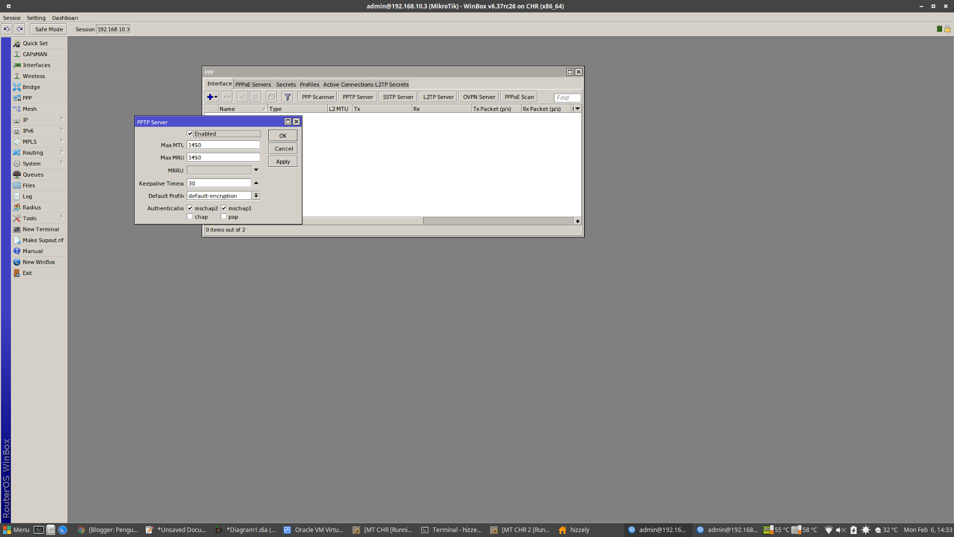This screenshot has height=537, width=954.
Task: Open Log in sidebar
Action: [39, 196]
